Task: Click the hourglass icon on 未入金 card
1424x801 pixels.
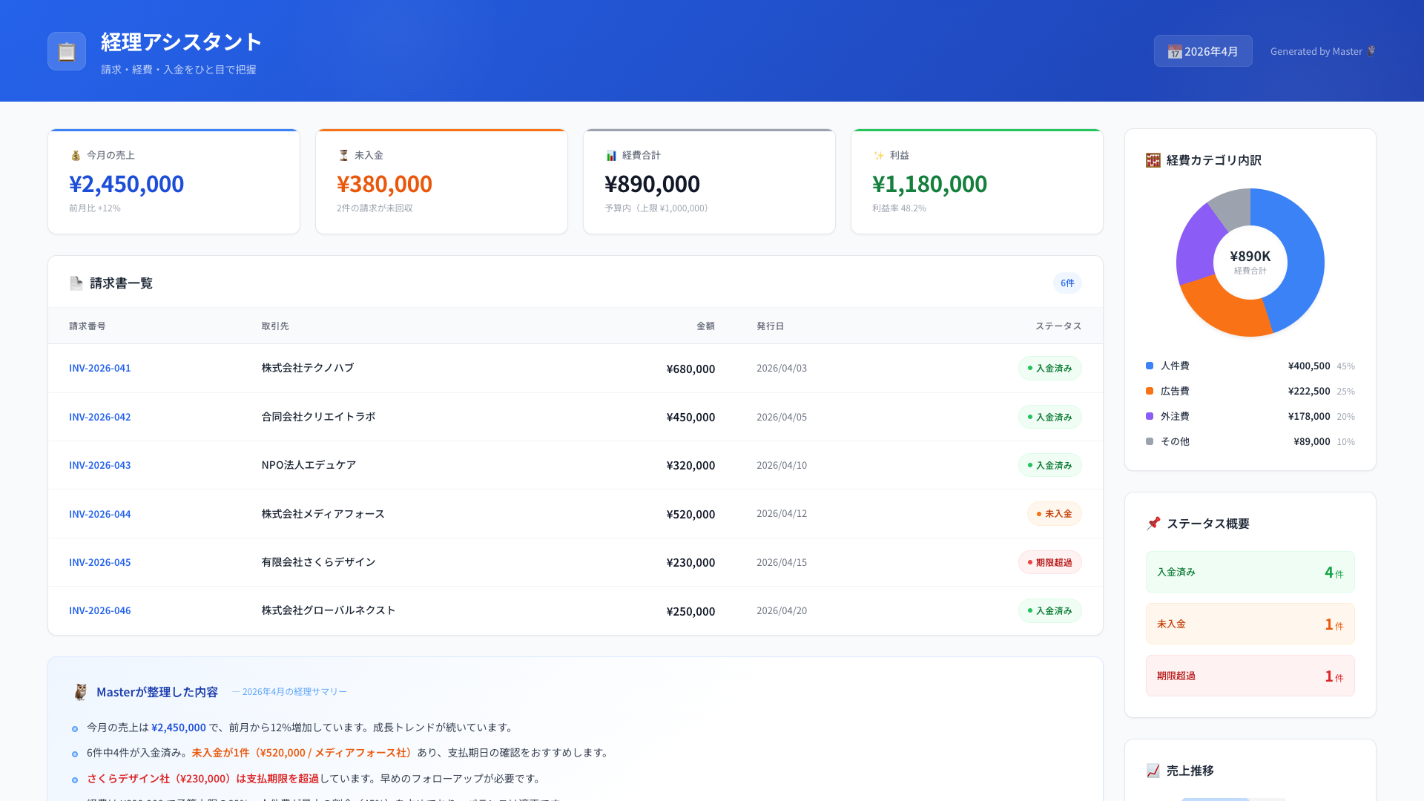Action: pos(343,155)
